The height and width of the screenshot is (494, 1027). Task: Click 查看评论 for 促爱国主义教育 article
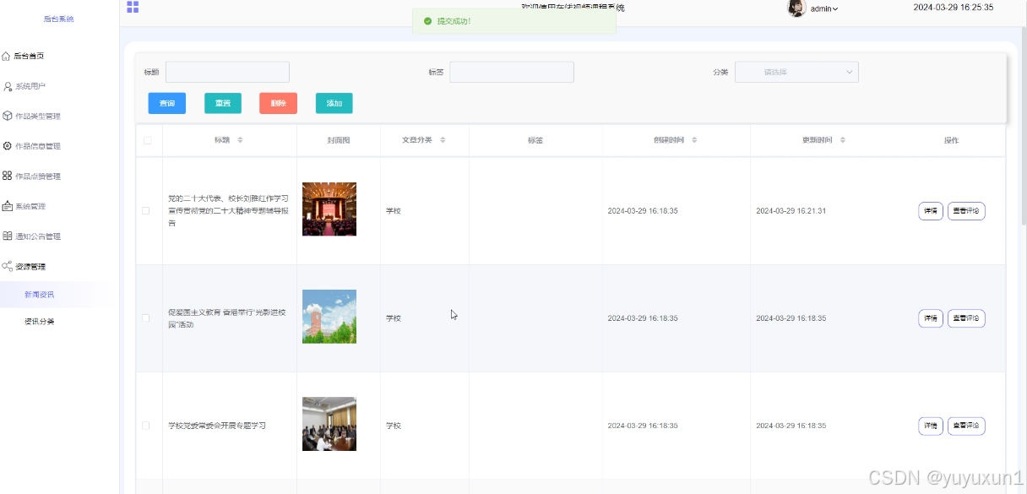pyautogui.click(x=966, y=318)
